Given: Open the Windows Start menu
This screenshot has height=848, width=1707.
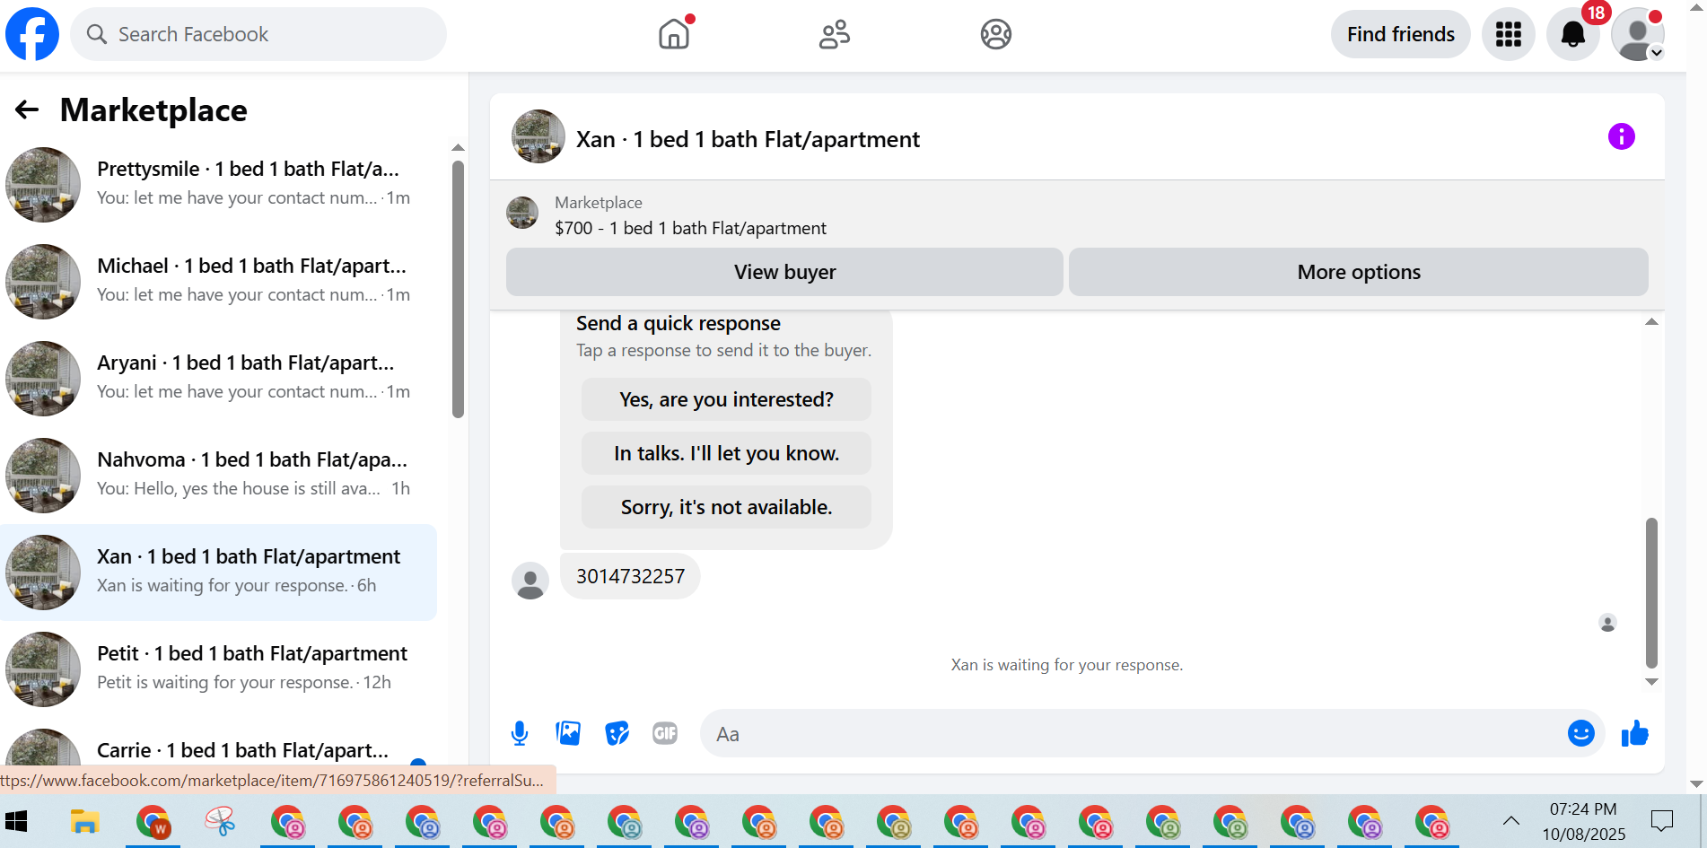Looking at the screenshot, I should [x=17, y=821].
